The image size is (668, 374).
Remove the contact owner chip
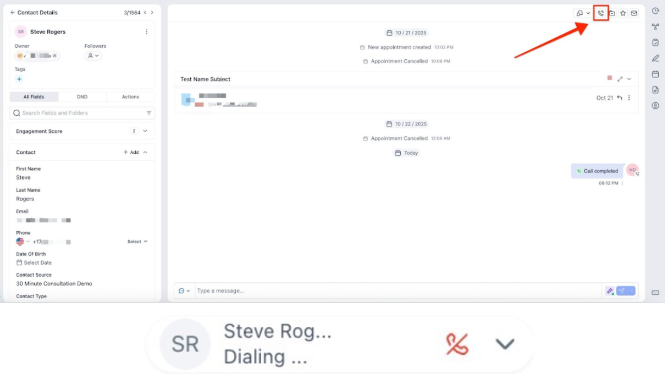pos(54,55)
